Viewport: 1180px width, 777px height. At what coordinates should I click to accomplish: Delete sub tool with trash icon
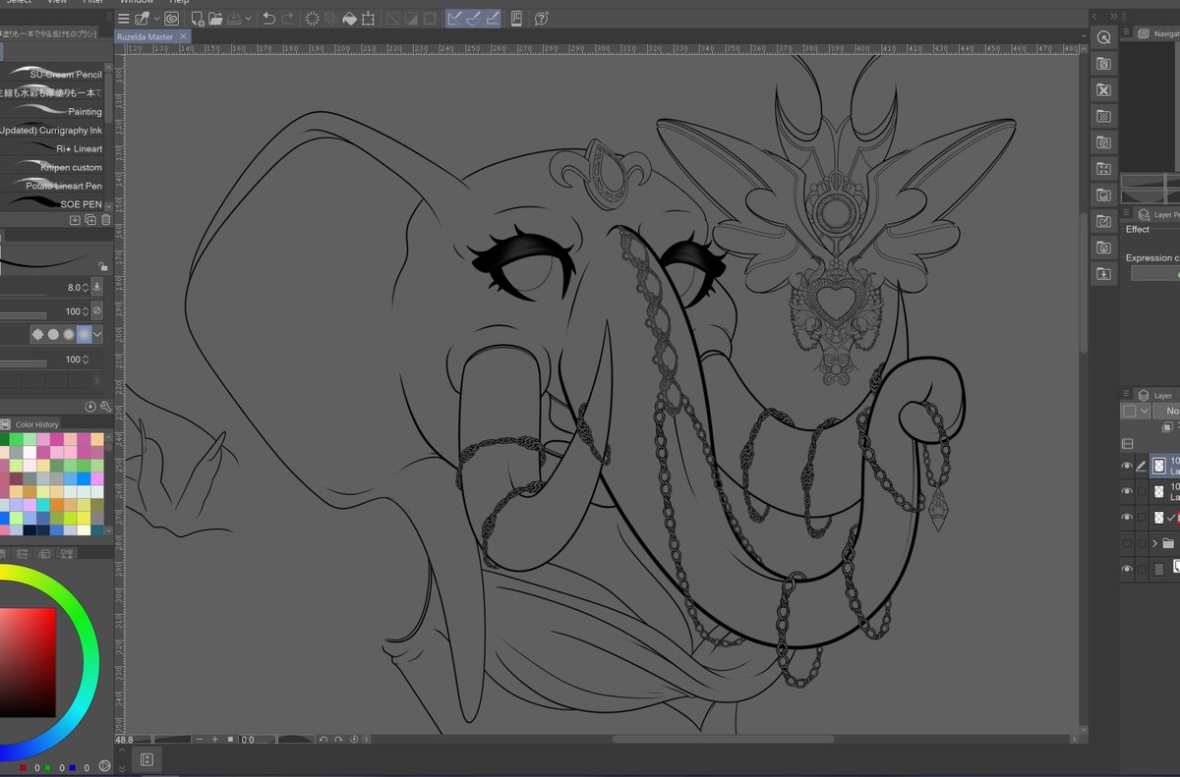106,219
